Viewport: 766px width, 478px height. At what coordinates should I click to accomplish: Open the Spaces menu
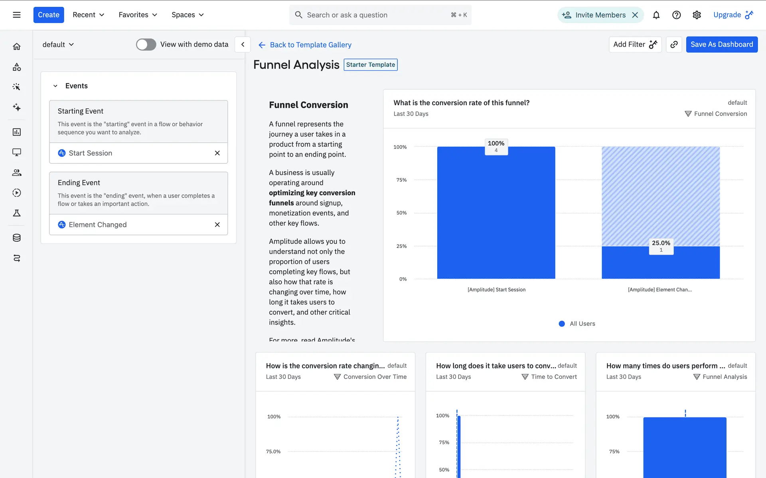tap(188, 15)
